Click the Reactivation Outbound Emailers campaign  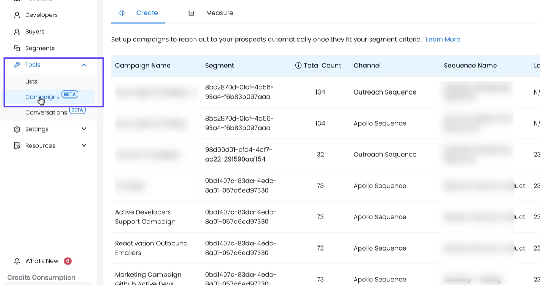click(x=151, y=248)
